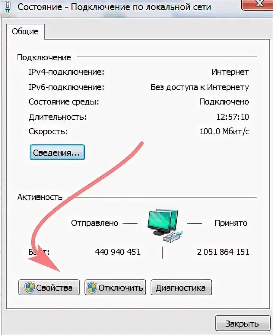Click the Отключить button
This screenshot has height=335, width=273.
pyautogui.click(x=115, y=287)
